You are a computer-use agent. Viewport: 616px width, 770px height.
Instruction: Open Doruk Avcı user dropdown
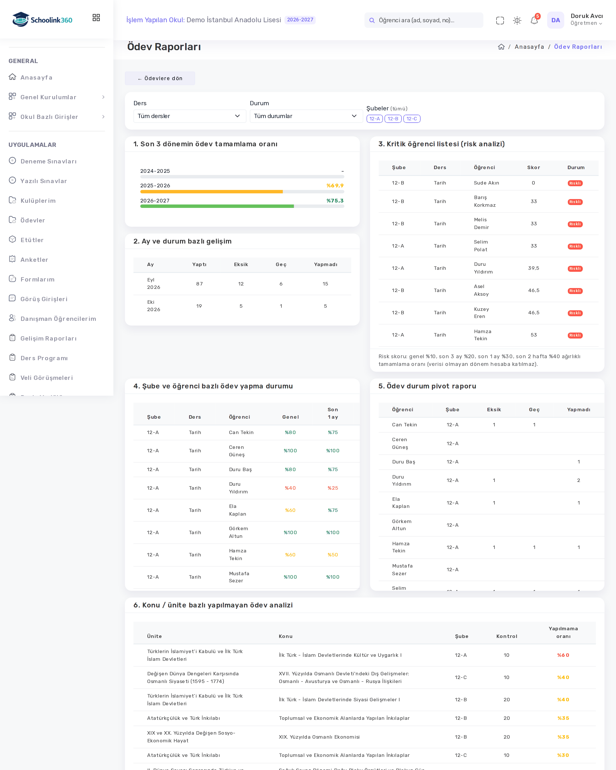(586, 20)
